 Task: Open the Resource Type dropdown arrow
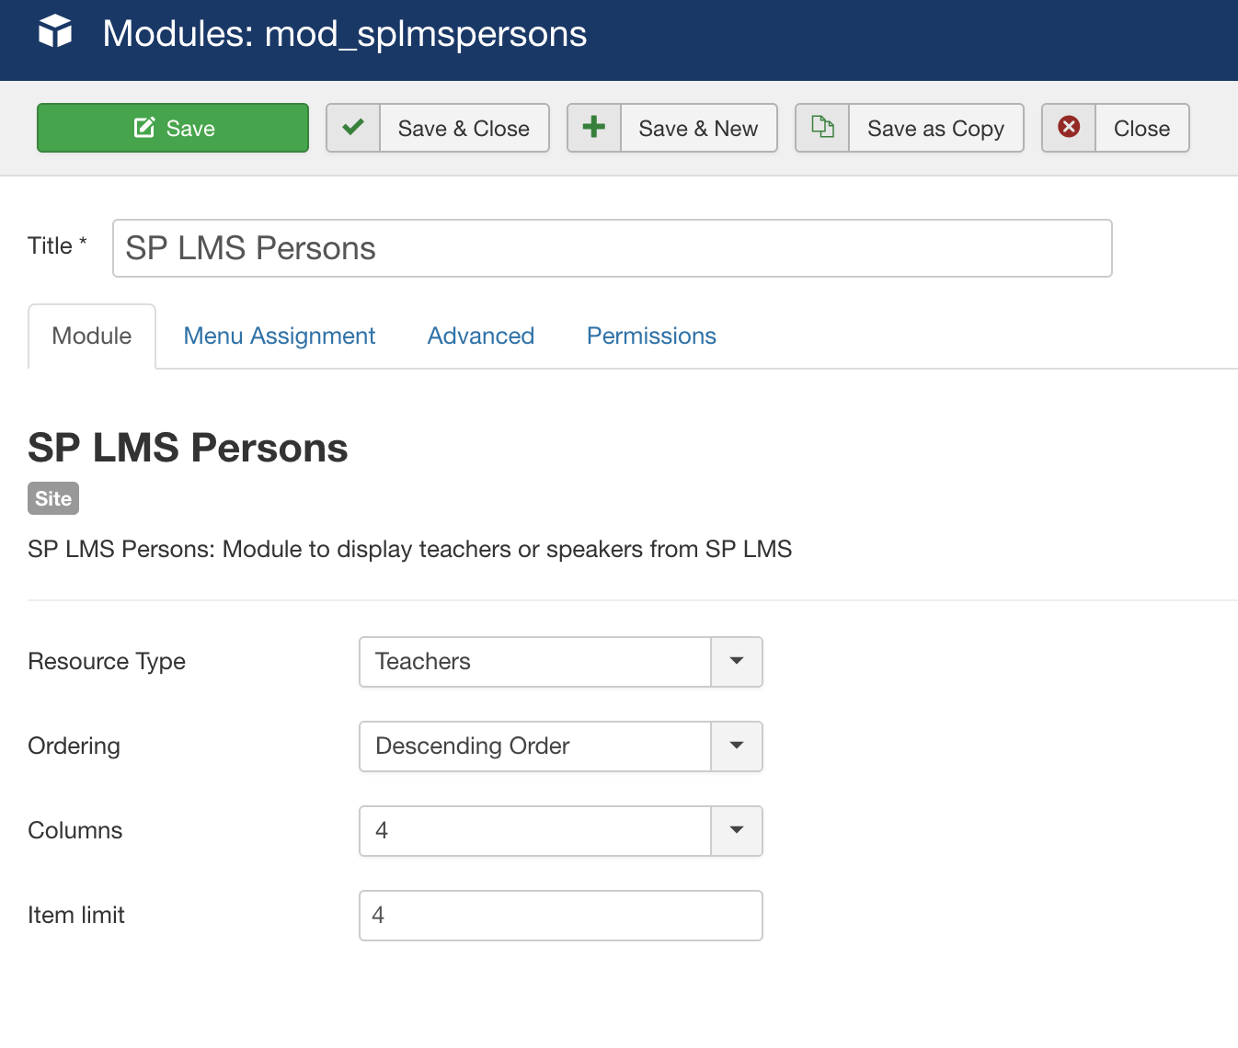(737, 662)
